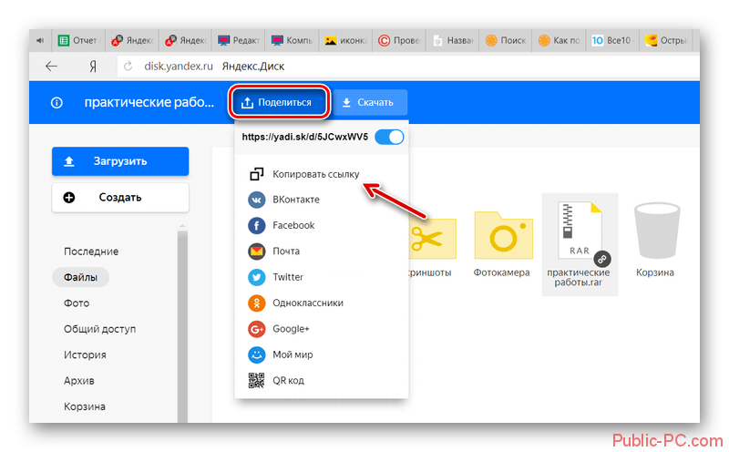Viewport: 729px width, 452px height.
Task: Click the Корзина trash bin icon
Action: (x=656, y=231)
